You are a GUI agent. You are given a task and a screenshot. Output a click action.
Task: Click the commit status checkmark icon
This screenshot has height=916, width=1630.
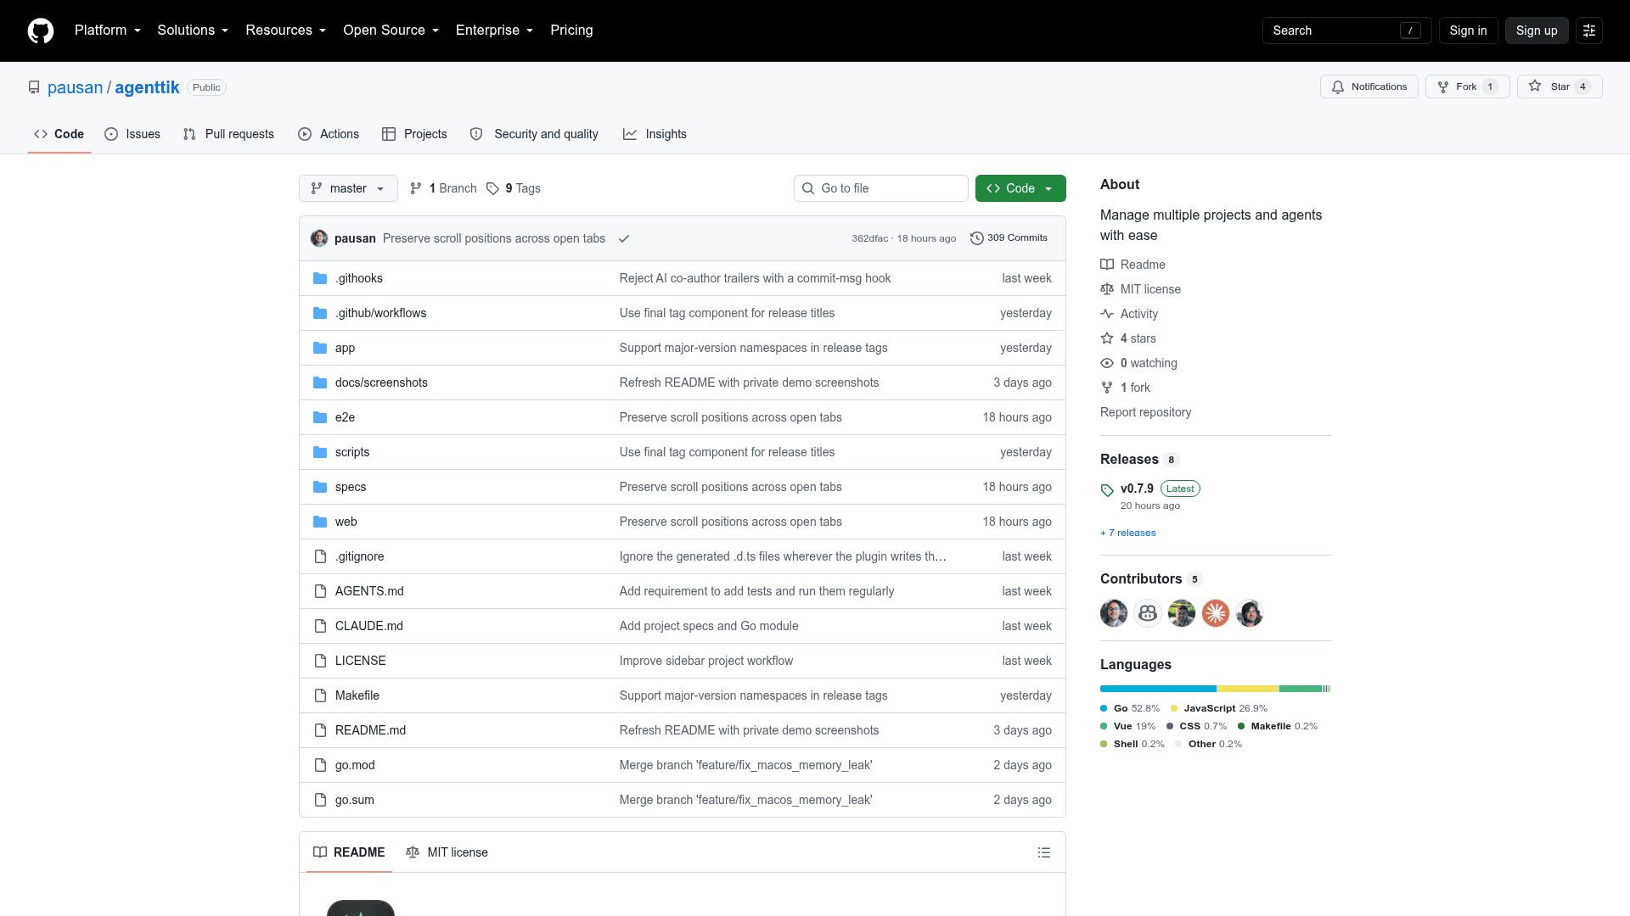[624, 238]
